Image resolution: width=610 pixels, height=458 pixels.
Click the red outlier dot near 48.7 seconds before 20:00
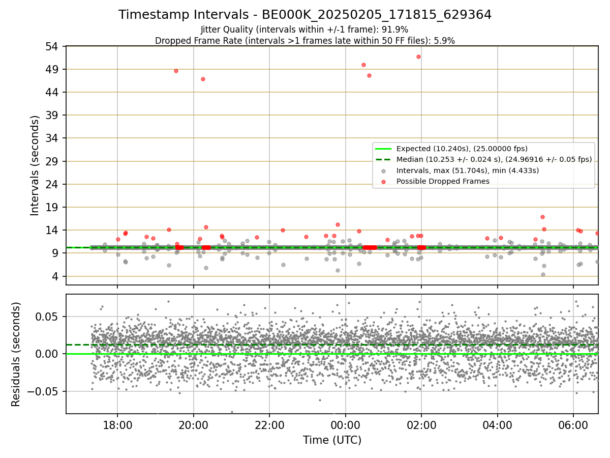tap(176, 71)
